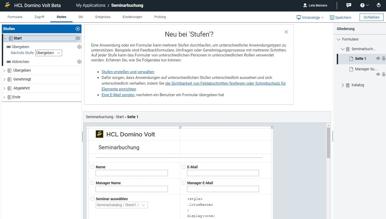Click the Abbrechen action button icon
This screenshot has height=219, width=386.
(x=9, y=62)
